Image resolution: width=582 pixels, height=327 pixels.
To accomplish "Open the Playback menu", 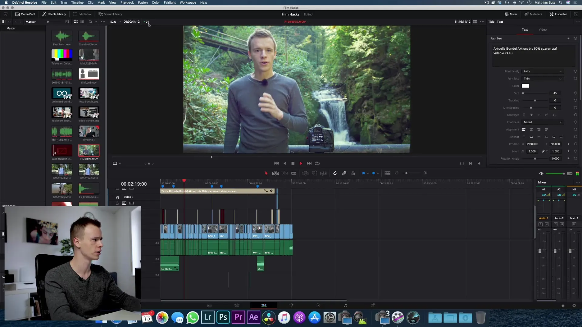I will [127, 2].
